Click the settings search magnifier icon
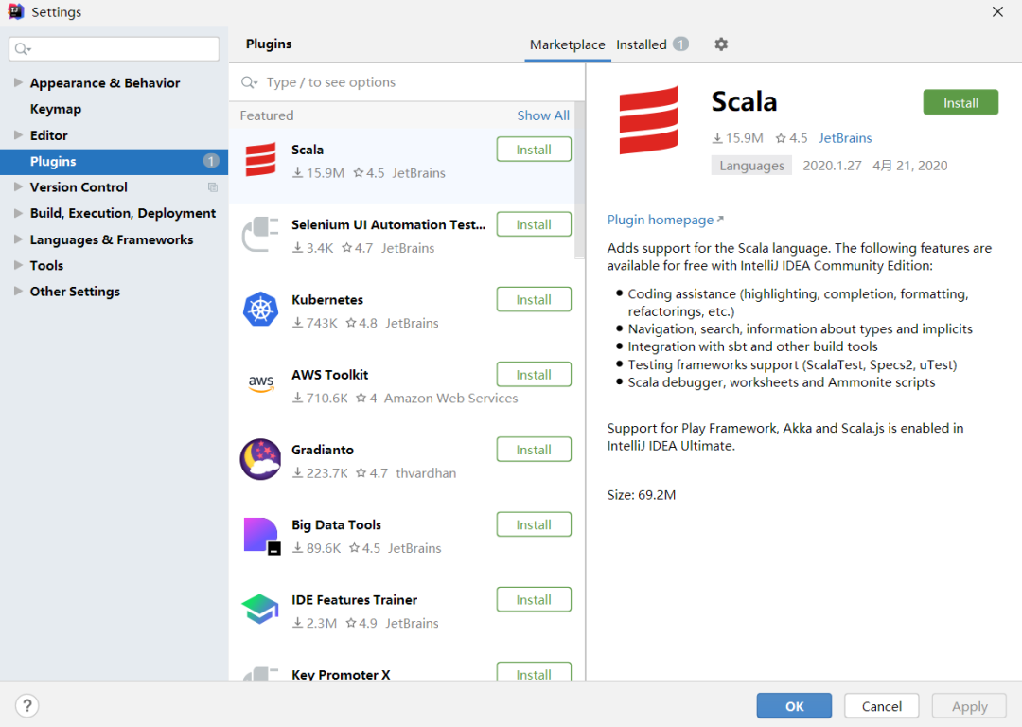Viewport: 1022px width, 727px height. point(22,49)
